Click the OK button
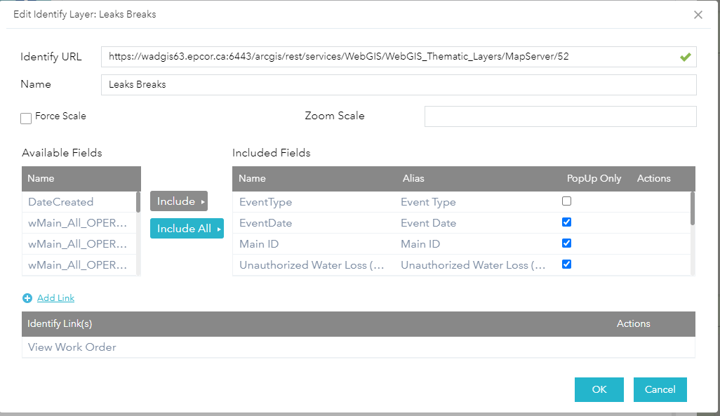Image resolution: width=720 pixels, height=416 pixels. (x=599, y=389)
